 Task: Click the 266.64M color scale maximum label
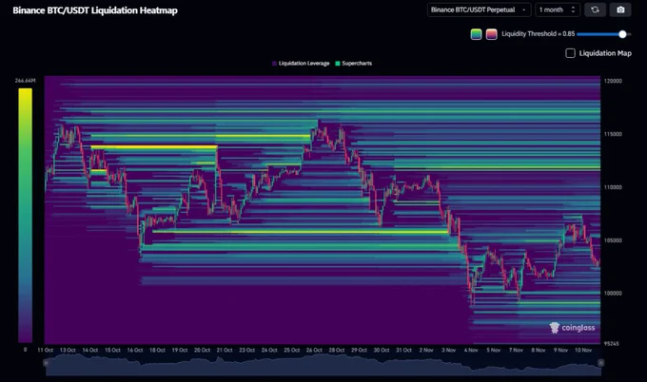coord(25,81)
